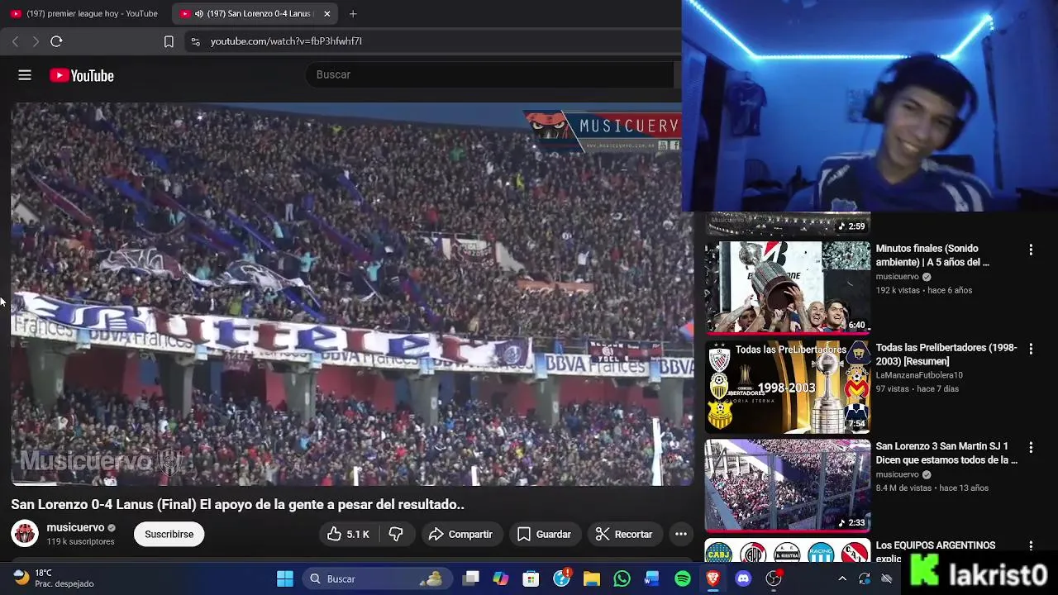Reload the page with the refresh icon

56,41
